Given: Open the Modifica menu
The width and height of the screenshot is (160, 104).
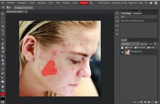Looking at the screenshot, I should coord(11,3).
